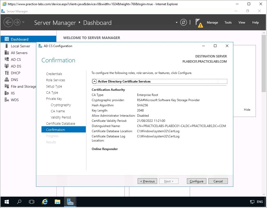The image size is (267, 208).
Task: Click the WDS icon in sidebar
Action: click(7, 100)
